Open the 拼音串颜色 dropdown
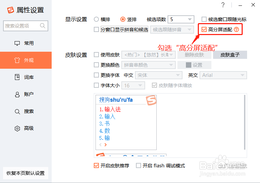The height and width of the screenshot is (183, 260). [149, 65]
